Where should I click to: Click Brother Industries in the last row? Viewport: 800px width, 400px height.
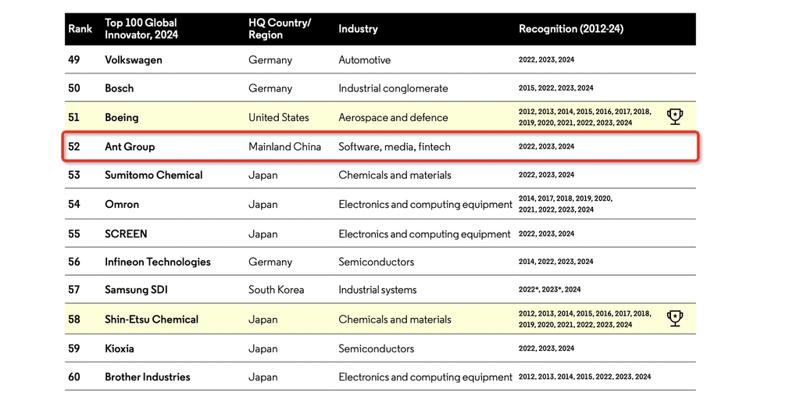[147, 377]
